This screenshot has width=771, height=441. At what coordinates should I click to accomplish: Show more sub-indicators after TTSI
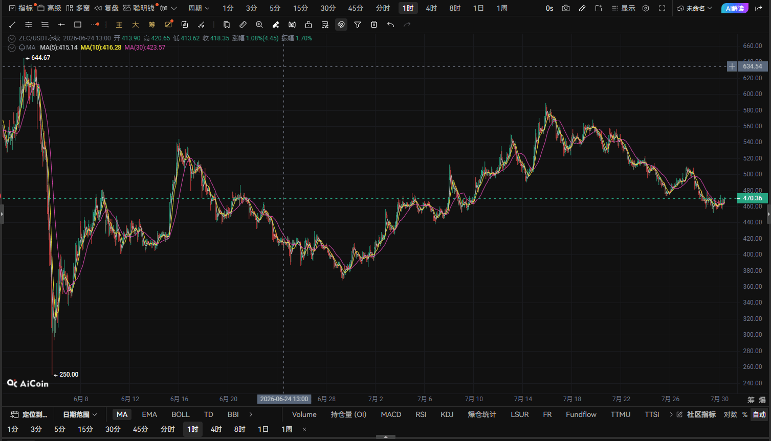click(671, 414)
